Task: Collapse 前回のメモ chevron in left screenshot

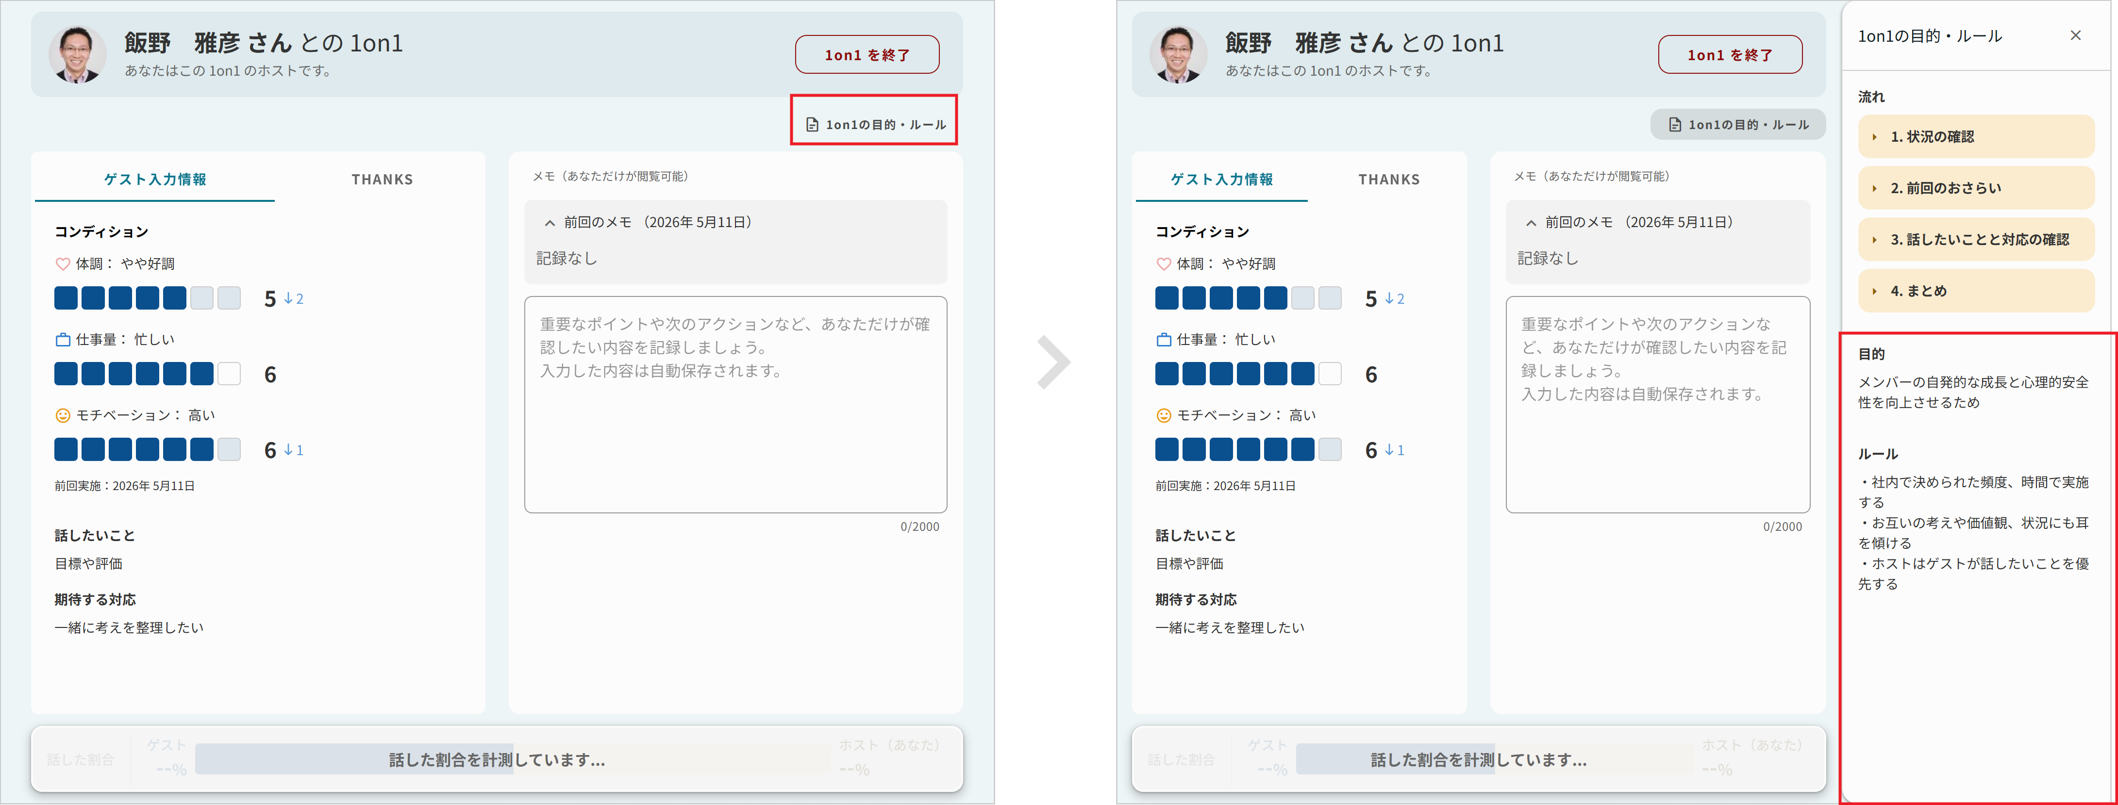Action: pyautogui.click(x=550, y=223)
